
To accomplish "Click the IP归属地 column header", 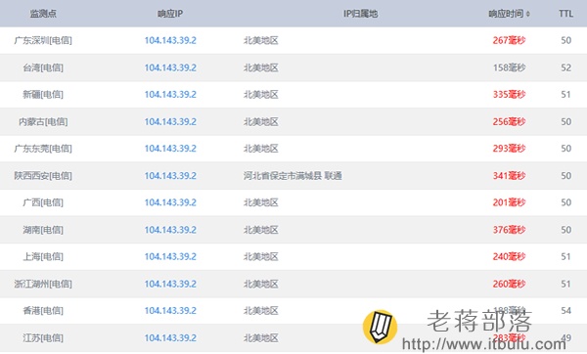I will (360, 14).
